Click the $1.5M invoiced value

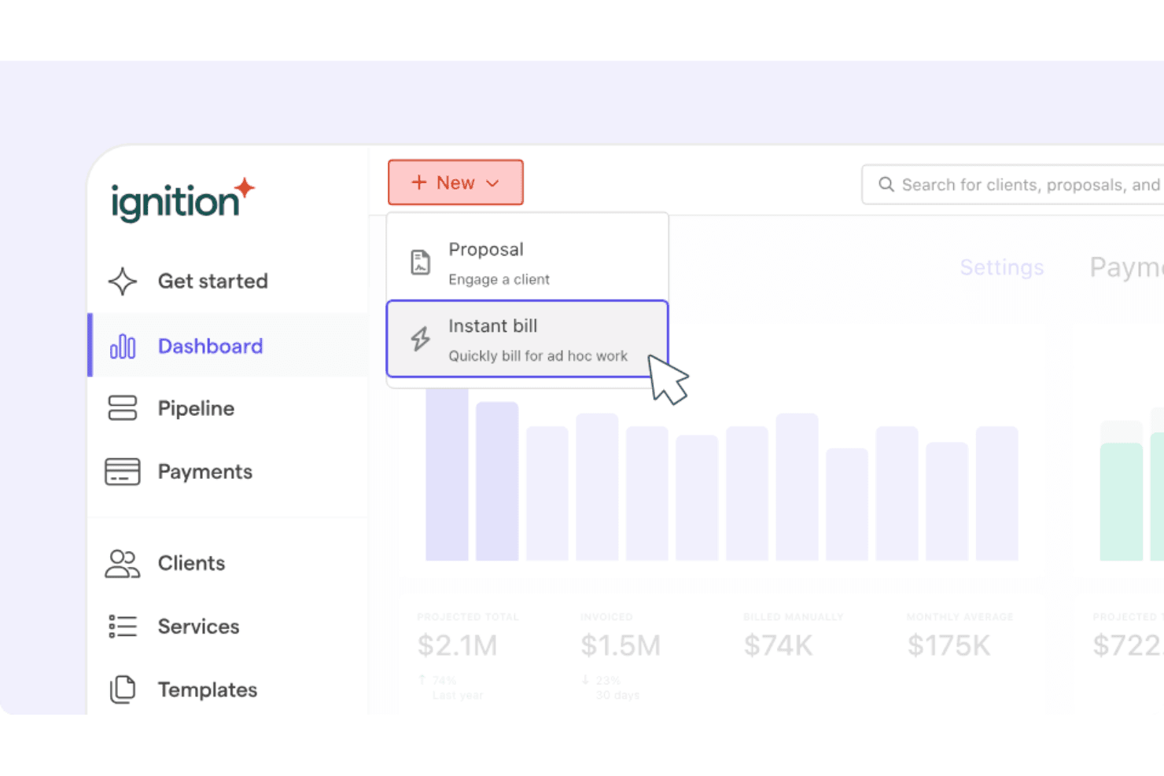coord(621,645)
